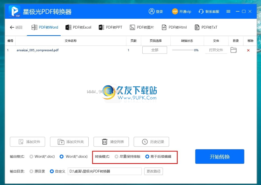Image resolution: width=261 pixels, height=185 pixels.
Task: Click the Html file icon in tab bar
Action: coord(164,27)
